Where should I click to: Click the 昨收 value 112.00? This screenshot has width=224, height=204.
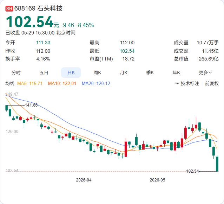(43, 51)
